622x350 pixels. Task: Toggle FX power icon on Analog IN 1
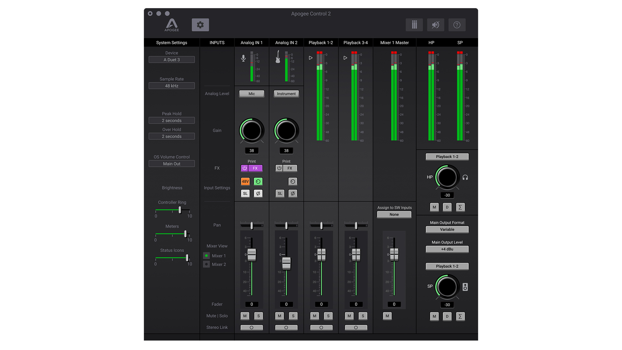coord(245,168)
